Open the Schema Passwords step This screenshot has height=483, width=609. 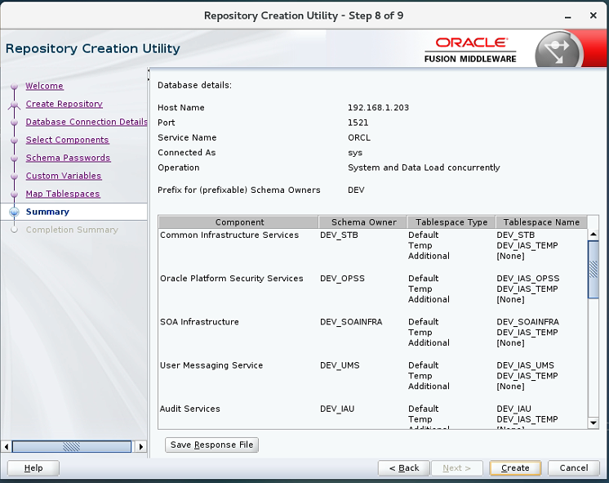(x=68, y=158)
